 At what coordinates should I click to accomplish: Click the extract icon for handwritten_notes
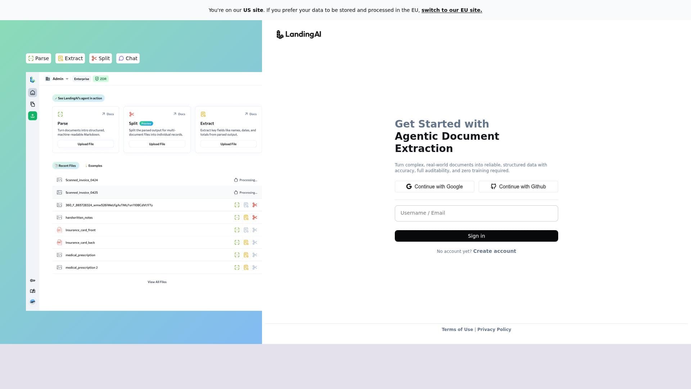point(246,218)
